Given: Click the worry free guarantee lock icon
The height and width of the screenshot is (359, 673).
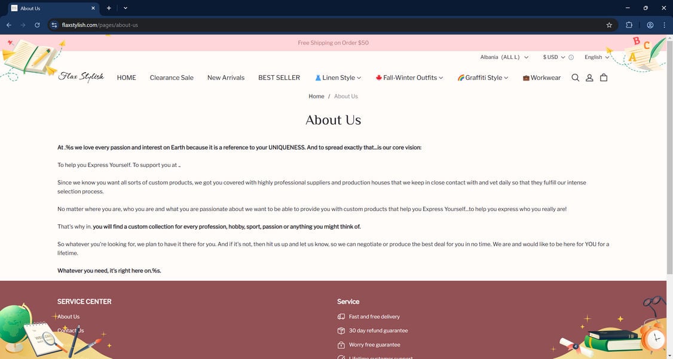Looking at the screenshot, I should coord(341,345).
